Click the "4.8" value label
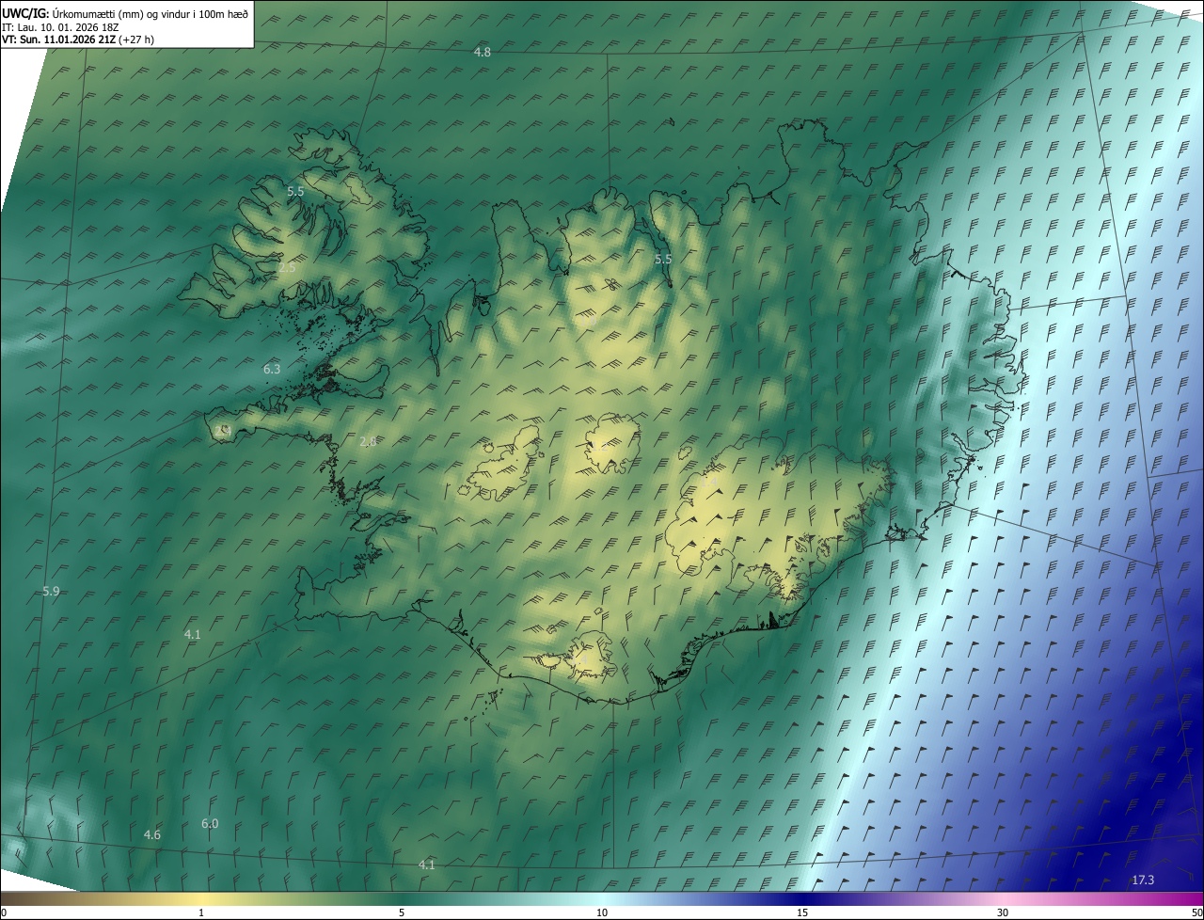 coord(482,52)
